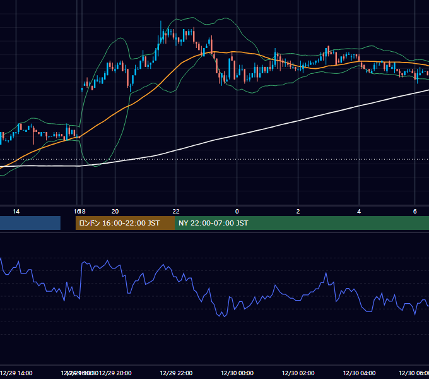Image resolution: width=429 pixels, height=379 pixels.
Task: Click the NY 22:00-07:00 JST session bar
Action: pyautogui.click(x=302, y=223)
